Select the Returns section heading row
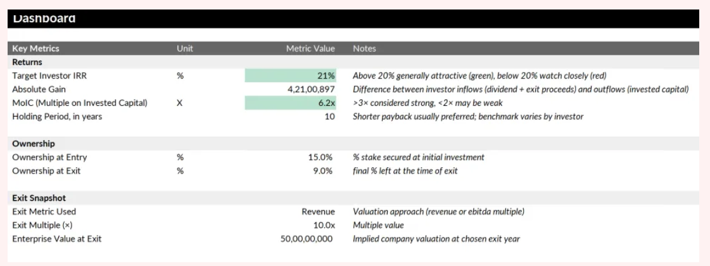Image resolution: width=710 pixels, height=266 pixels. point(26,62)
